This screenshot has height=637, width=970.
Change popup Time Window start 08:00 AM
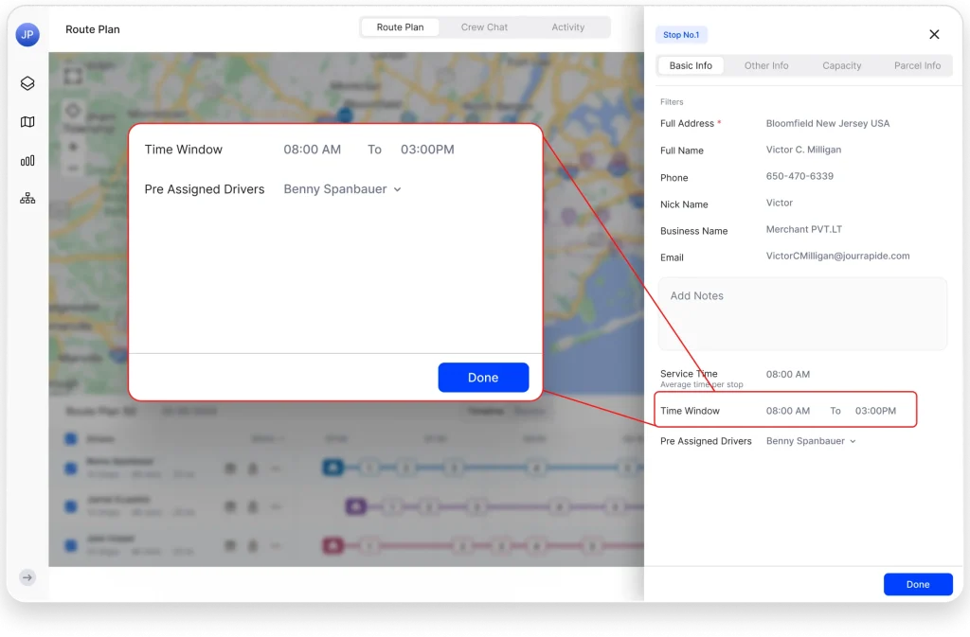point(312,150)
